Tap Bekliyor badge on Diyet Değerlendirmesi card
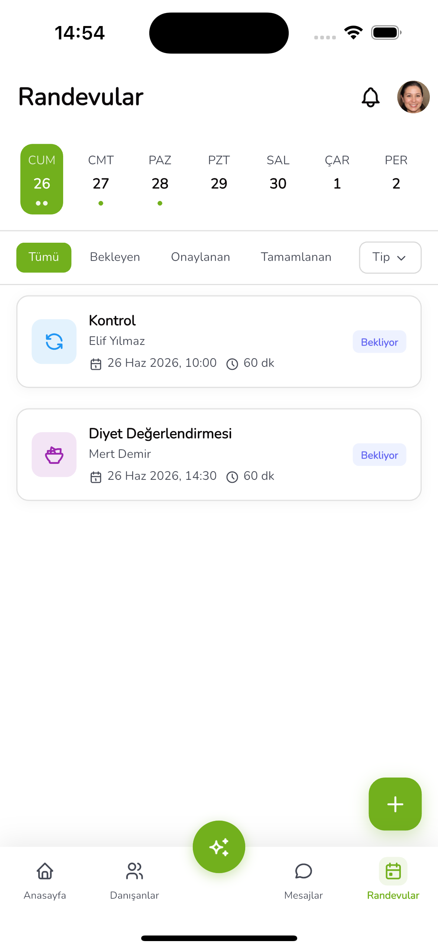 coord(379,455)
